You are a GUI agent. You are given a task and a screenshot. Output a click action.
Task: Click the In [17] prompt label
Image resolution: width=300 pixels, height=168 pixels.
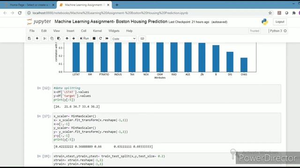click(x=44, y=116)
